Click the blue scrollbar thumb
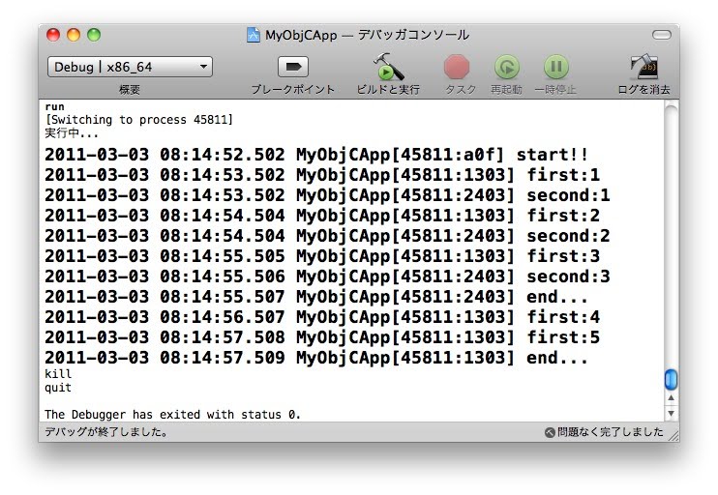Screen dimensions: 718x495 click(x=671, y=379)
